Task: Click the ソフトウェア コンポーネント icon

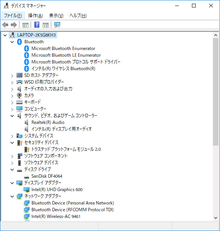Action: pyautogui.click(x=20, y=156)
